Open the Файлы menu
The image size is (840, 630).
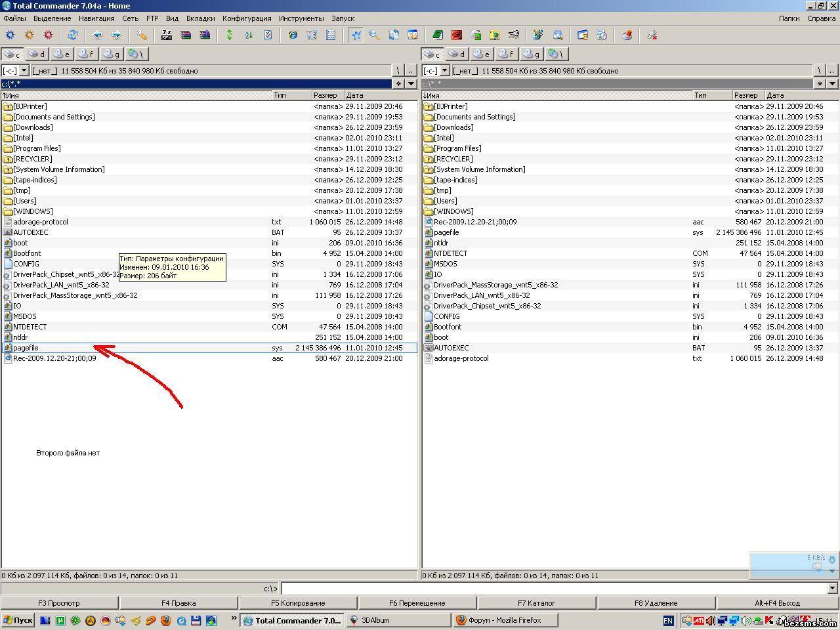[x=14, y=18]
